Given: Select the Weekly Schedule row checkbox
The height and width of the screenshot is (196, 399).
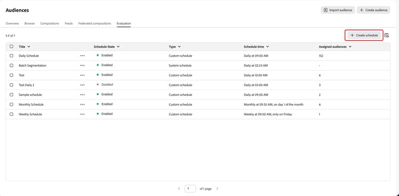Looking at the screenshot, I should click(x=12, y=114).
